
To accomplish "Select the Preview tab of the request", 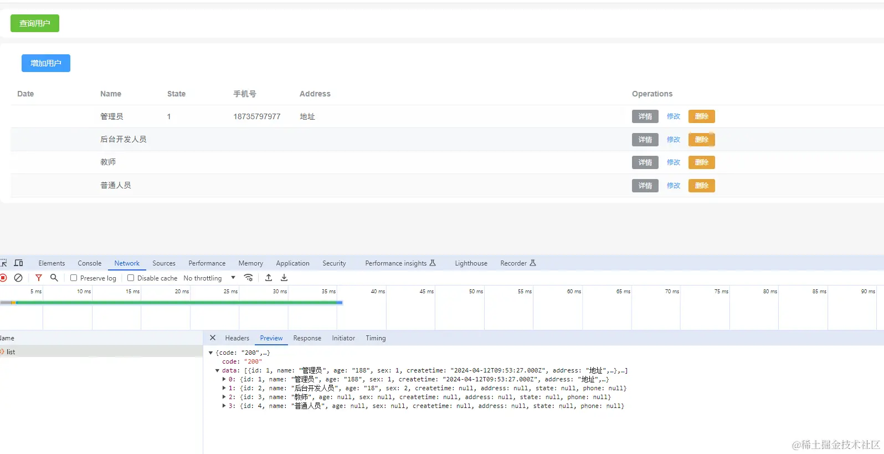I will [x=271, y=338].
